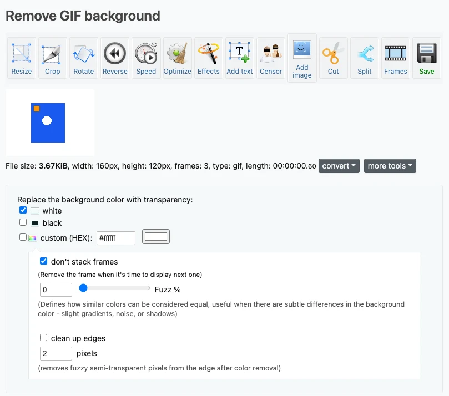Click the black color swatch icon
This screenshot has width=449, height=396.
tap(35, 223)
